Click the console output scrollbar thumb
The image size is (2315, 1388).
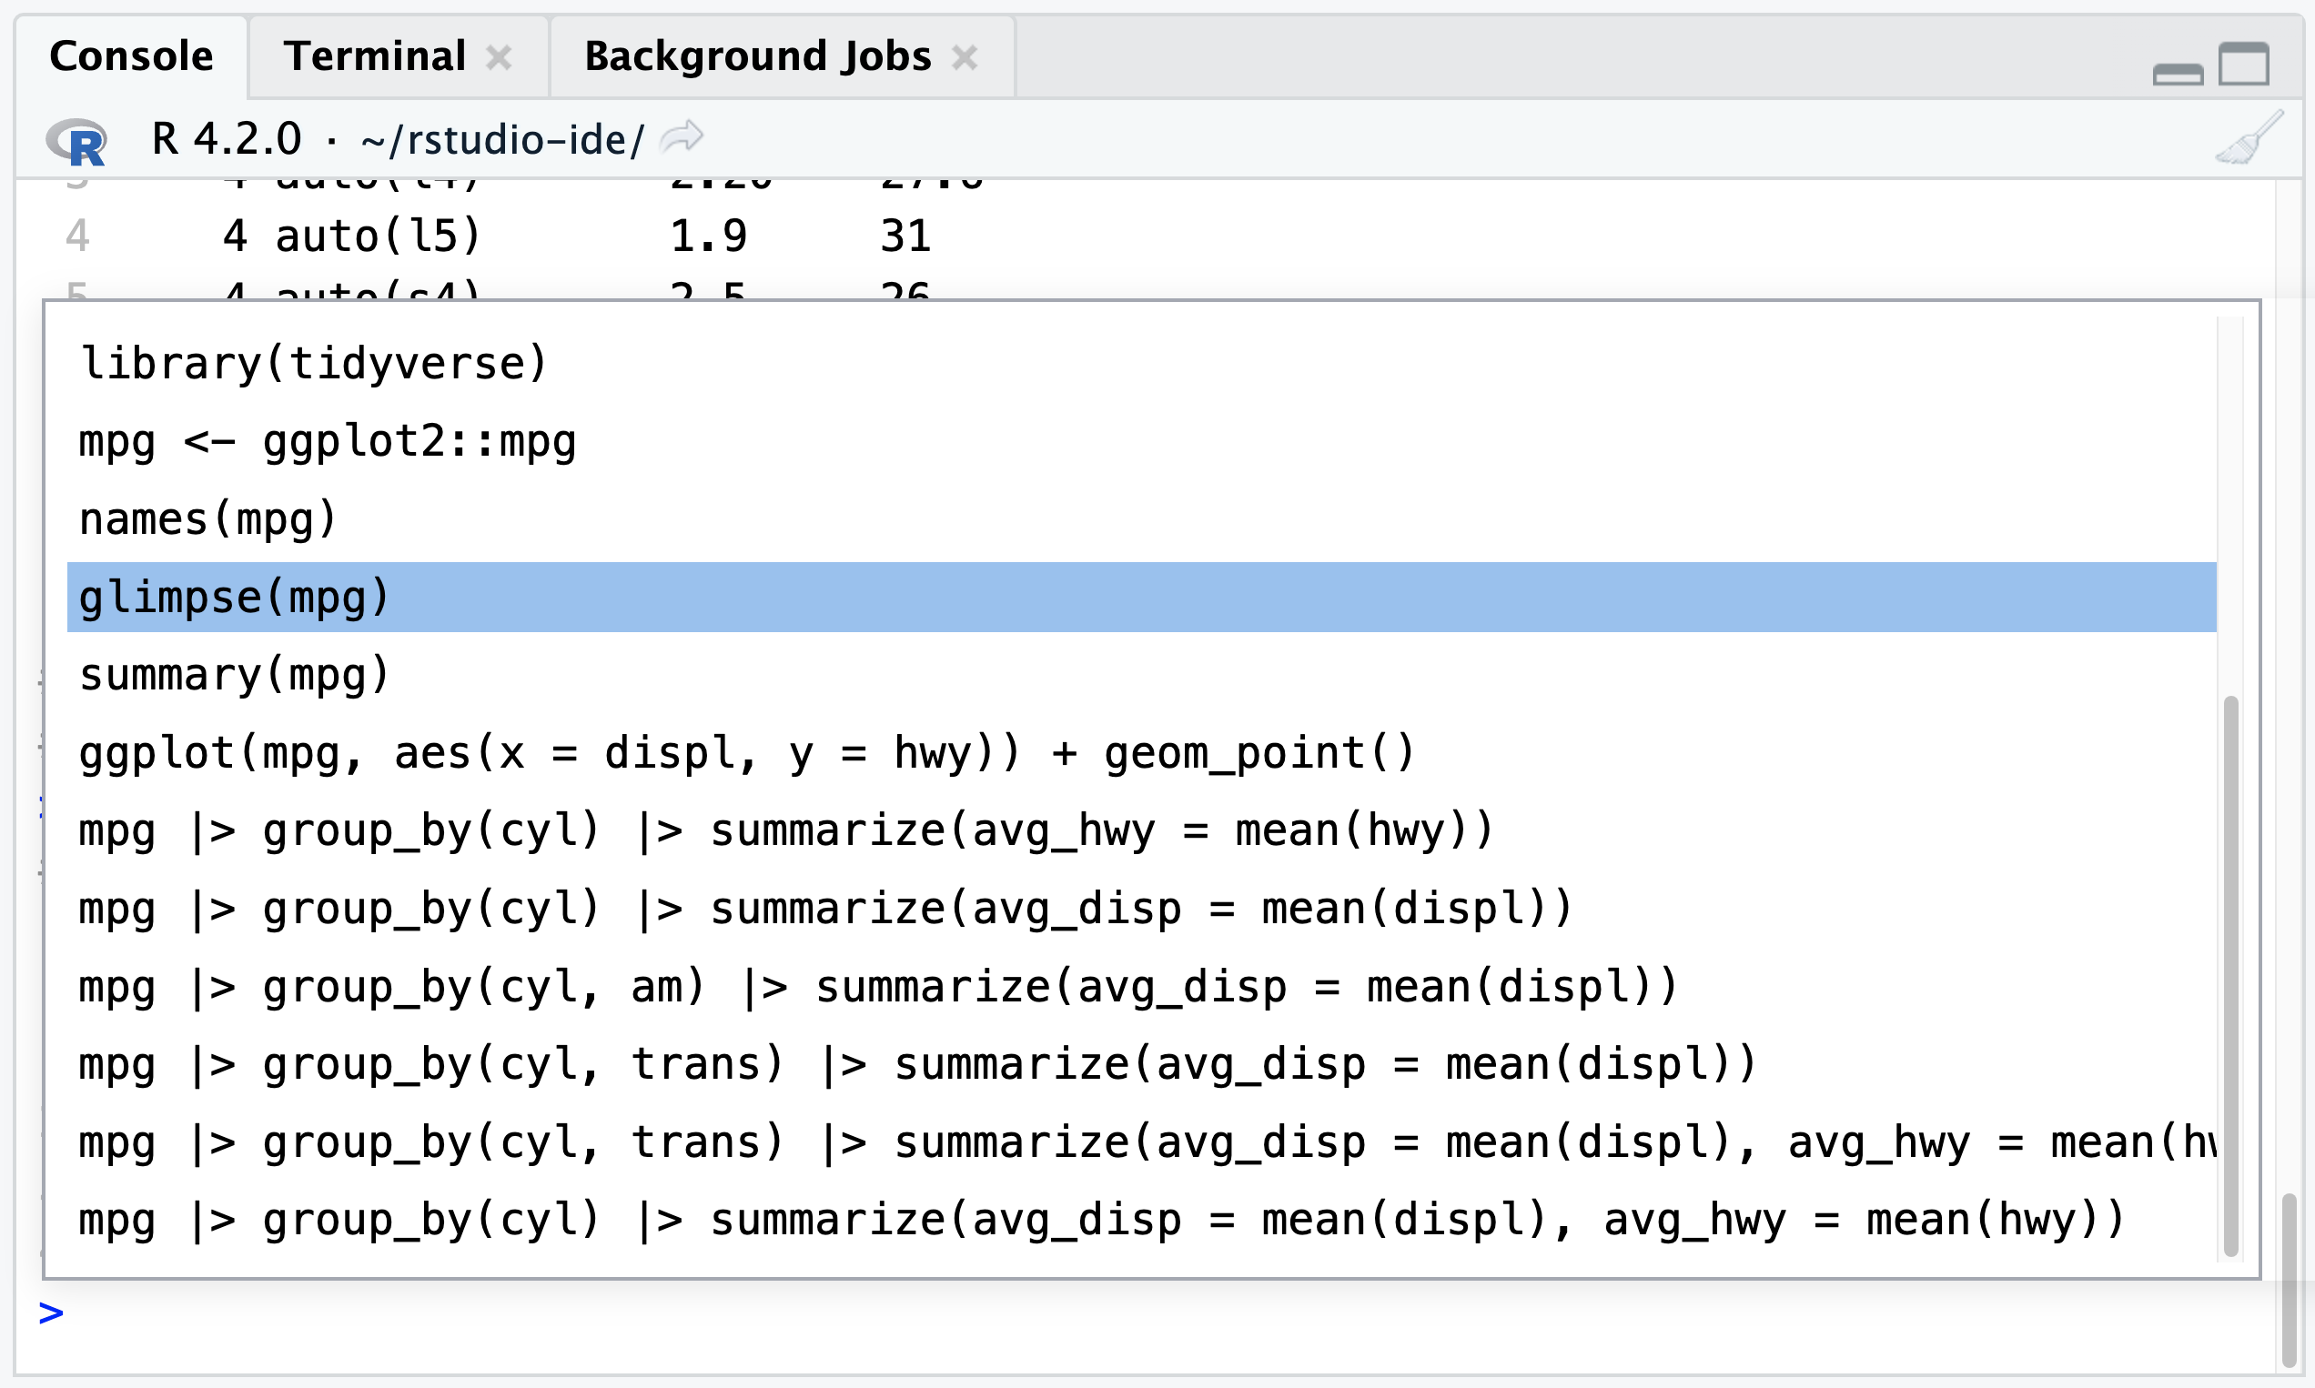point(2289,1280)
